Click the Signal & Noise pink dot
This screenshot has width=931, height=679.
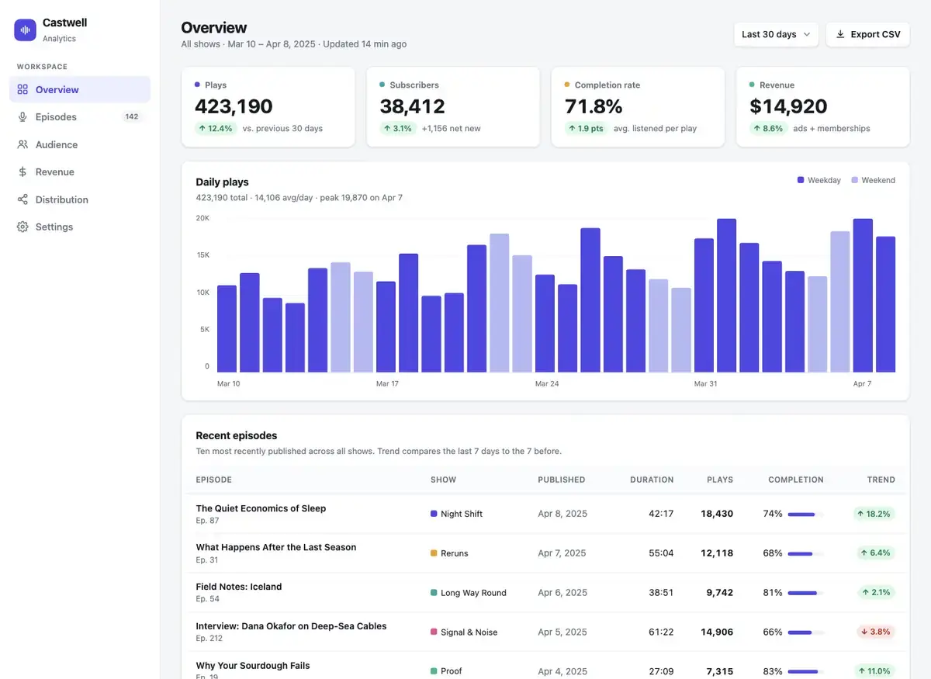pos(434,632)
